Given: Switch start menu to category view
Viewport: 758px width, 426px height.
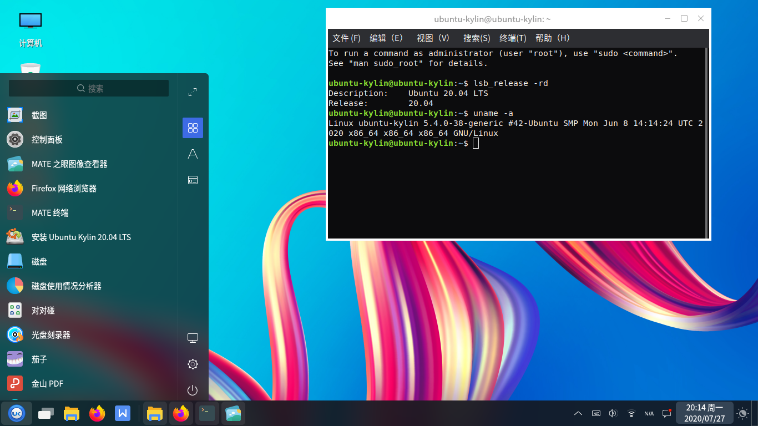Looking at the screenshot, I should tap(193, 180).
